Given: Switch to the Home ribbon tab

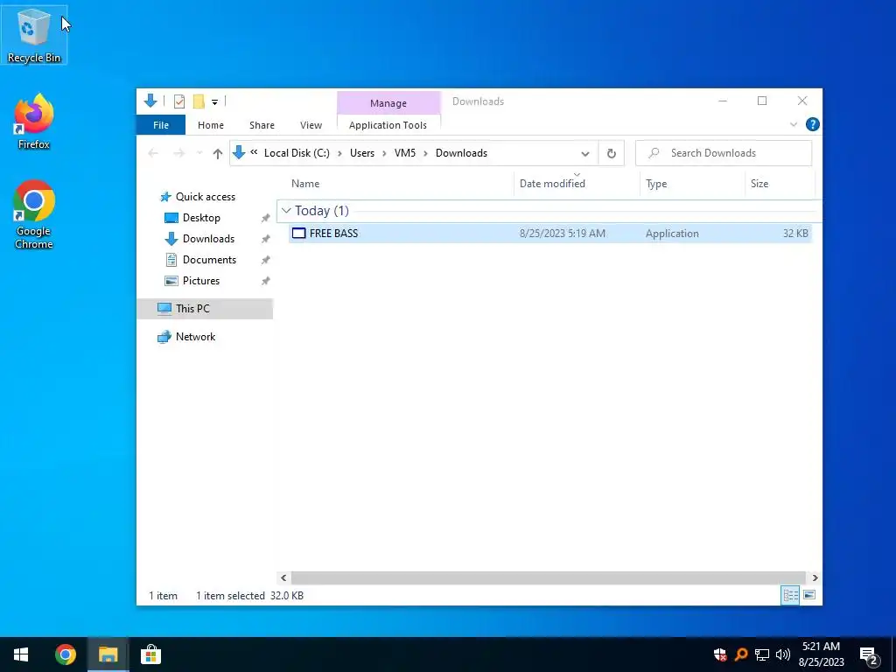Looking at the screenshot, I should click(211, 125).
